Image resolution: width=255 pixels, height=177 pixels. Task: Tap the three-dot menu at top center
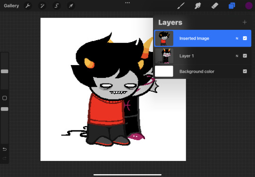coord(127,3)
